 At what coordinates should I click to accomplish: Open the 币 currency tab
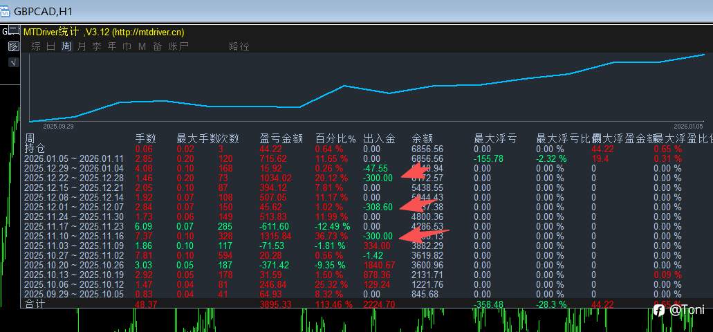click(x=127, y=46)
